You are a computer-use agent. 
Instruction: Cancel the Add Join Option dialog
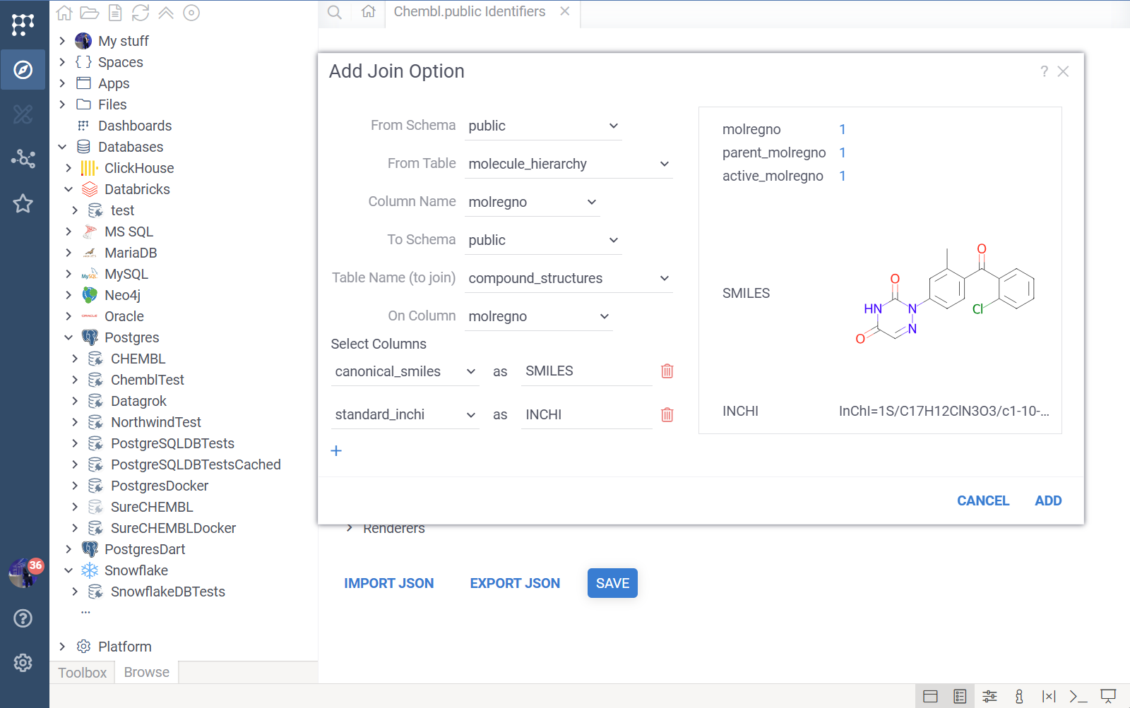(x=983, y=500)
